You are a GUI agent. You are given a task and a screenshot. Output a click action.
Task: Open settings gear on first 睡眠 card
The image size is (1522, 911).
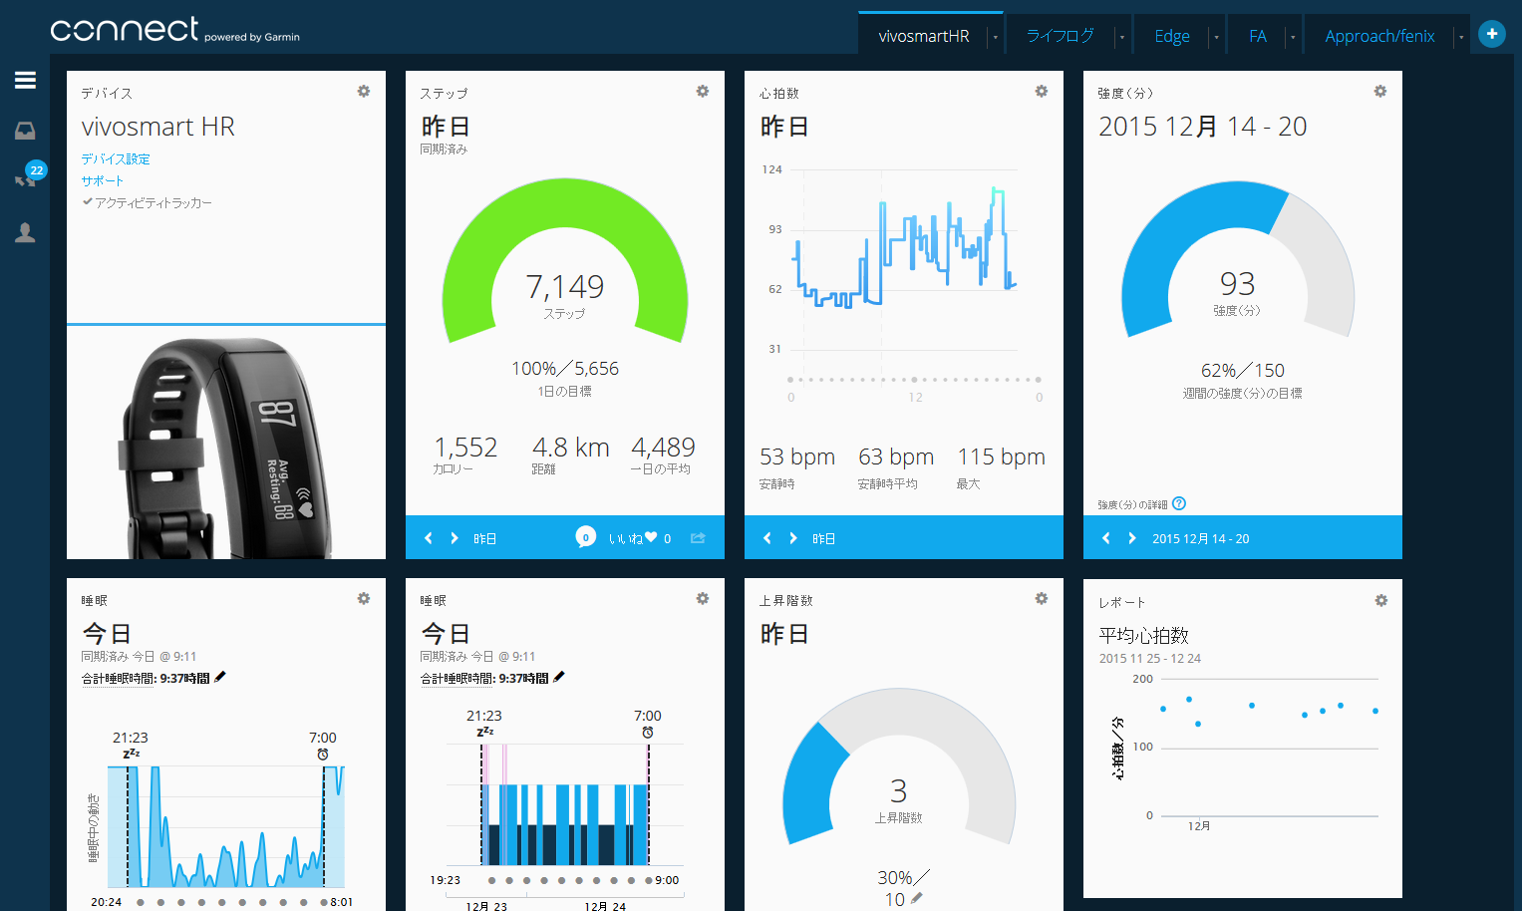[364, 598]
